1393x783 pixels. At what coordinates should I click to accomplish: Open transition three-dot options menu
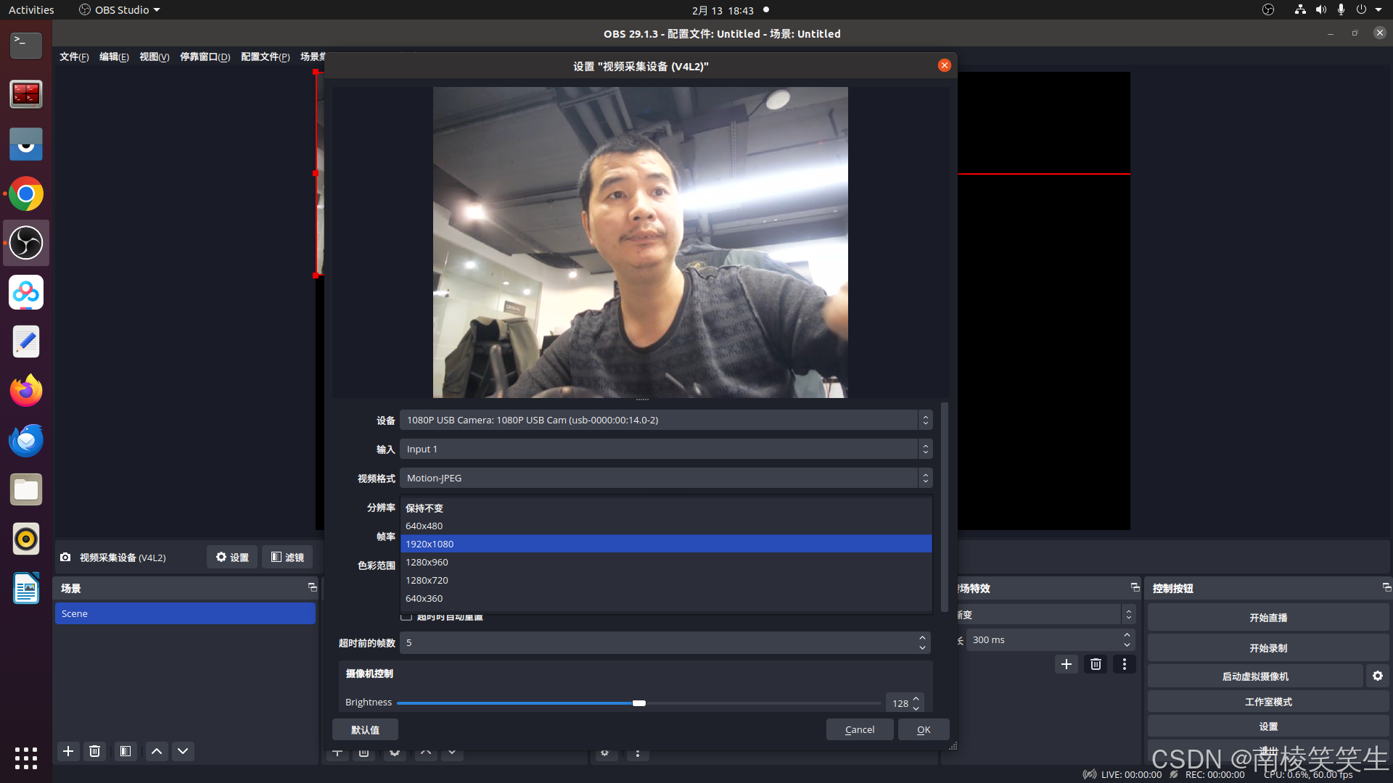tap(1125, 664)
